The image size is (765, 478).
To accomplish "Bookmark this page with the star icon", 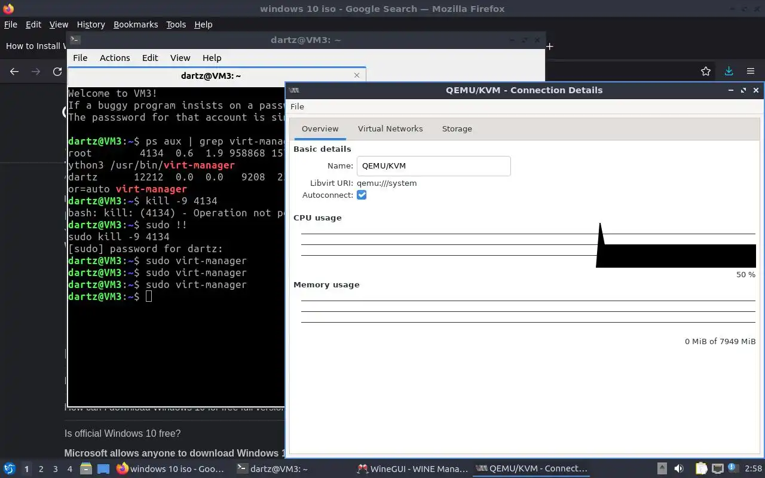I will [706, 71].
